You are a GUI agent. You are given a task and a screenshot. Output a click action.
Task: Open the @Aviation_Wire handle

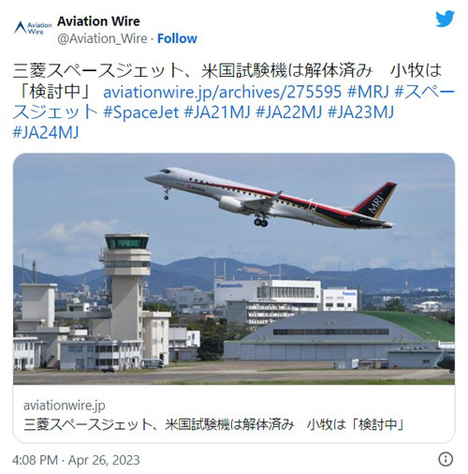click(102, 38)
